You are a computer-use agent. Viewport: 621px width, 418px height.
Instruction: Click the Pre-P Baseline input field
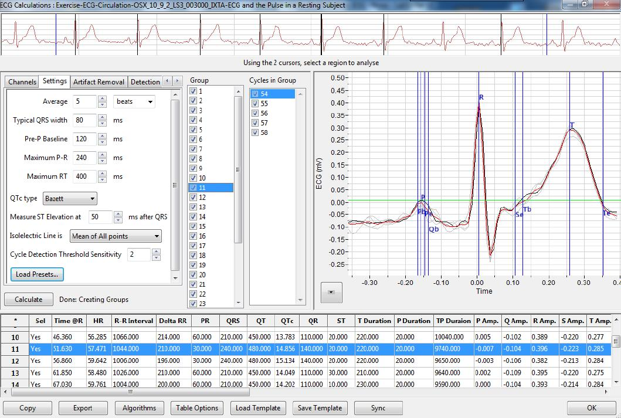pyautogui.click(x=84, y=139)
